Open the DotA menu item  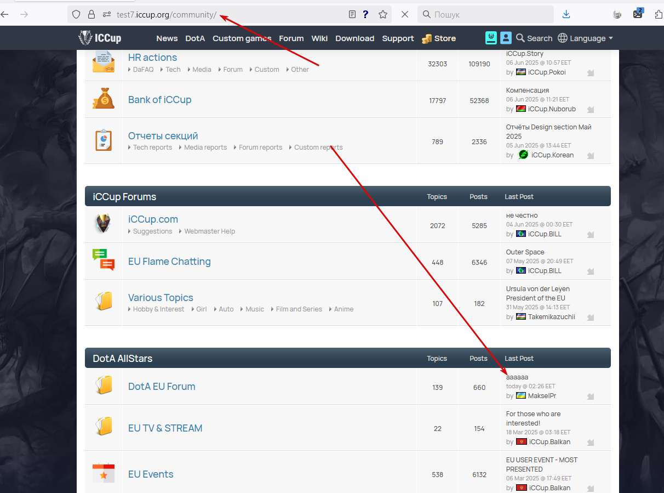[195, 38]
